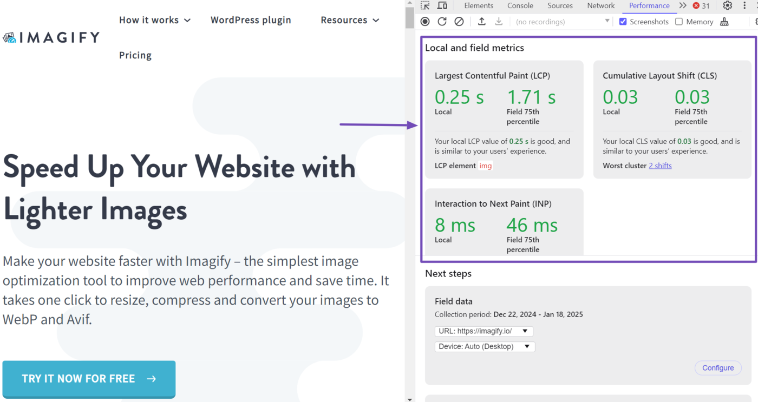Switch to the Network tab
This screenshot has width=758, height=402.
601,6
